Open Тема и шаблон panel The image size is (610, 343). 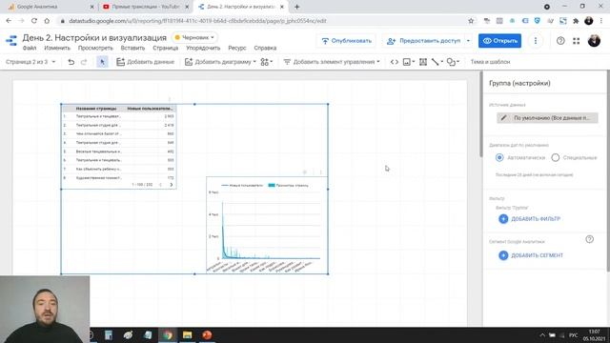coord(490,62)
